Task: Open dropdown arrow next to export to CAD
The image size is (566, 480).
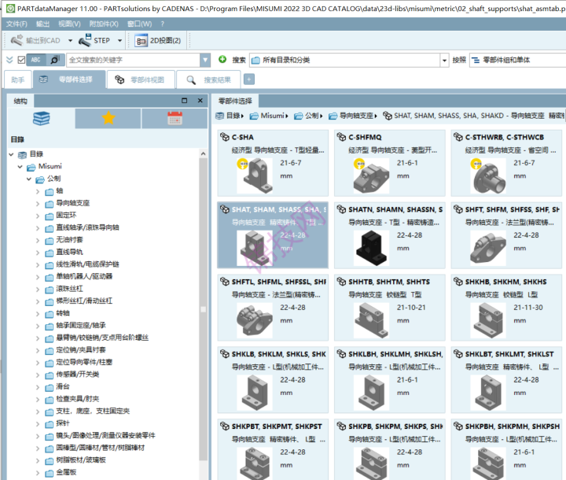Action: 71,40
